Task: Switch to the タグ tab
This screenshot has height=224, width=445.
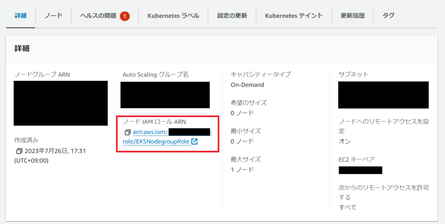Action: pos(388,16)
